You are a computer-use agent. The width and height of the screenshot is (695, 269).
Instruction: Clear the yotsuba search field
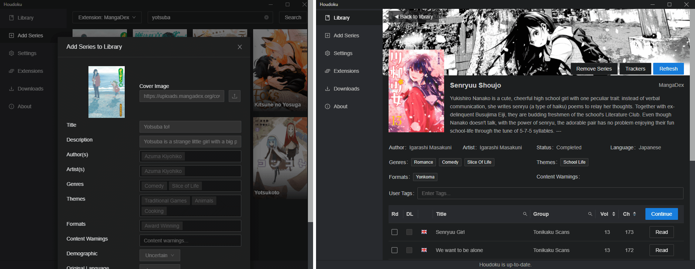(x=266, y=17)
